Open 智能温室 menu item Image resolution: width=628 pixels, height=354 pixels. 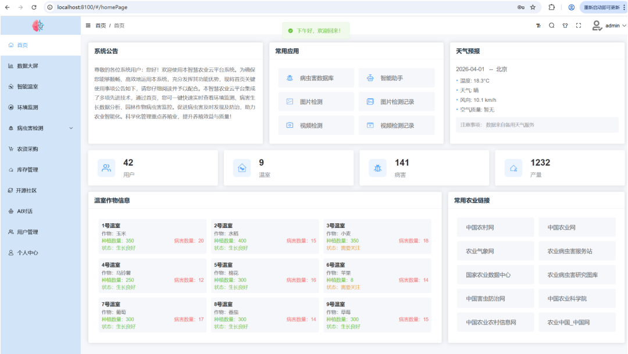41,87
